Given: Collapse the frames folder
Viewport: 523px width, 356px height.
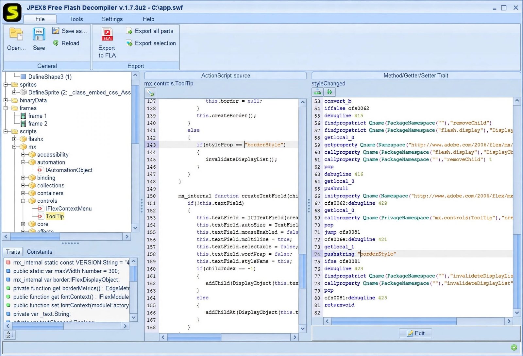Looking at the screenshot, I should click(6, 108).
